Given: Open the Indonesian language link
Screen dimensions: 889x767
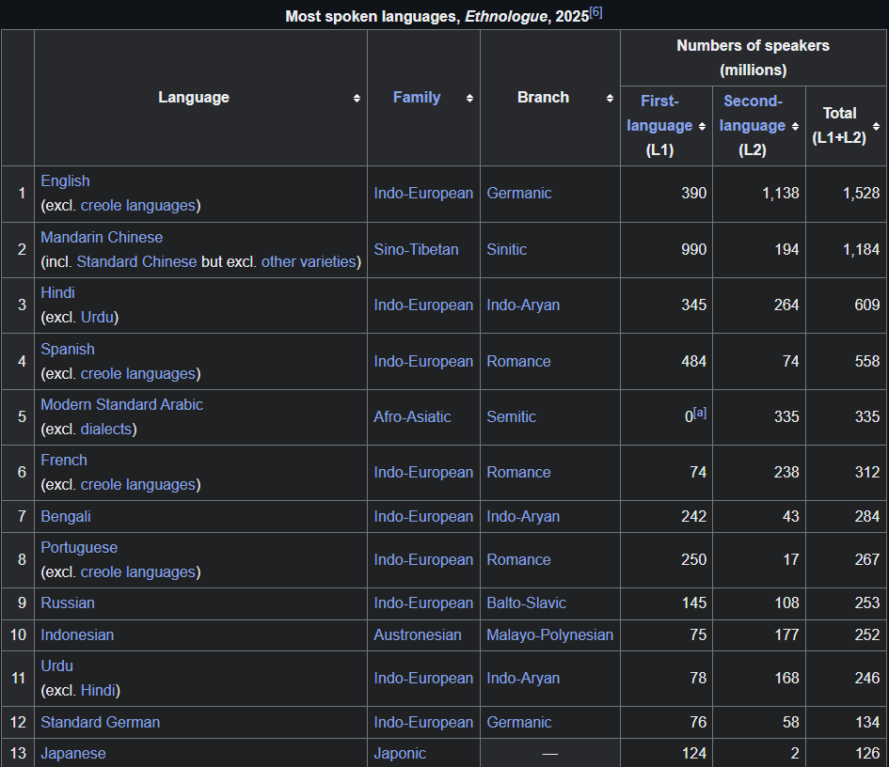Looking at the screenshot, I should pyautogui.click(x=77, y=634).
